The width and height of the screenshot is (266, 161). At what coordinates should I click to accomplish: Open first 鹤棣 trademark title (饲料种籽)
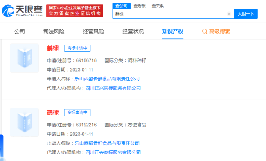pos(53,48)
